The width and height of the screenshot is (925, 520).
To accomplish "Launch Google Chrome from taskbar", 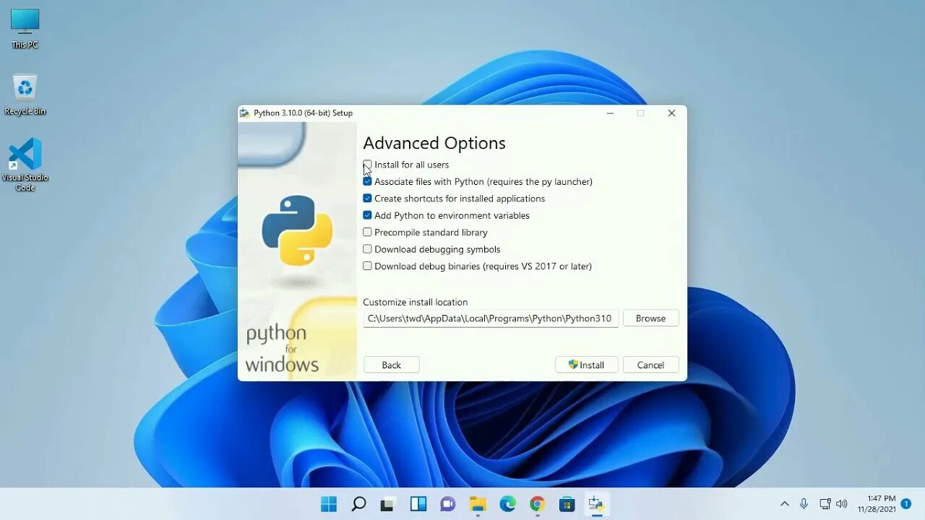I will pyautogui.click(x=537, y=503).
